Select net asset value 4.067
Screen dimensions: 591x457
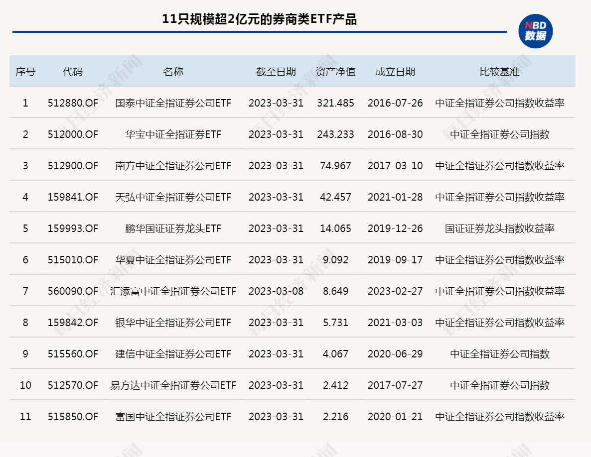[x=335, y=354]
